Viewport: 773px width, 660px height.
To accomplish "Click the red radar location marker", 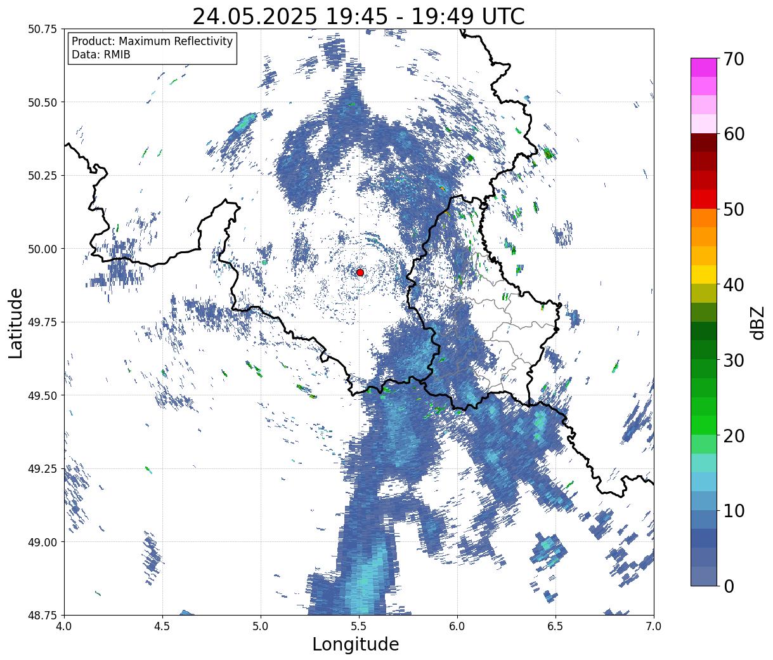I will pos(360,272).
